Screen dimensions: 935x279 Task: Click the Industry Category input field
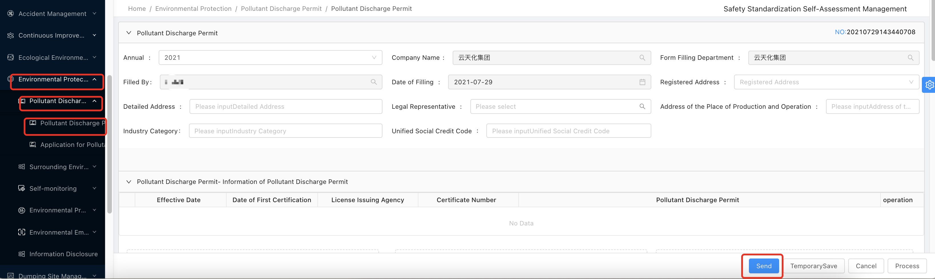coord(285,131)
